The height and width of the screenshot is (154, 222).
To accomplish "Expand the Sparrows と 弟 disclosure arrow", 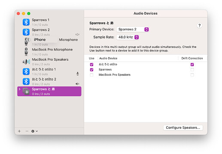I will click(x=20, y=89).
